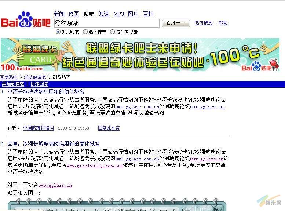Click the timestamp 2008-2-9 19:50
The image size is (285, 211).
[73, 128]
